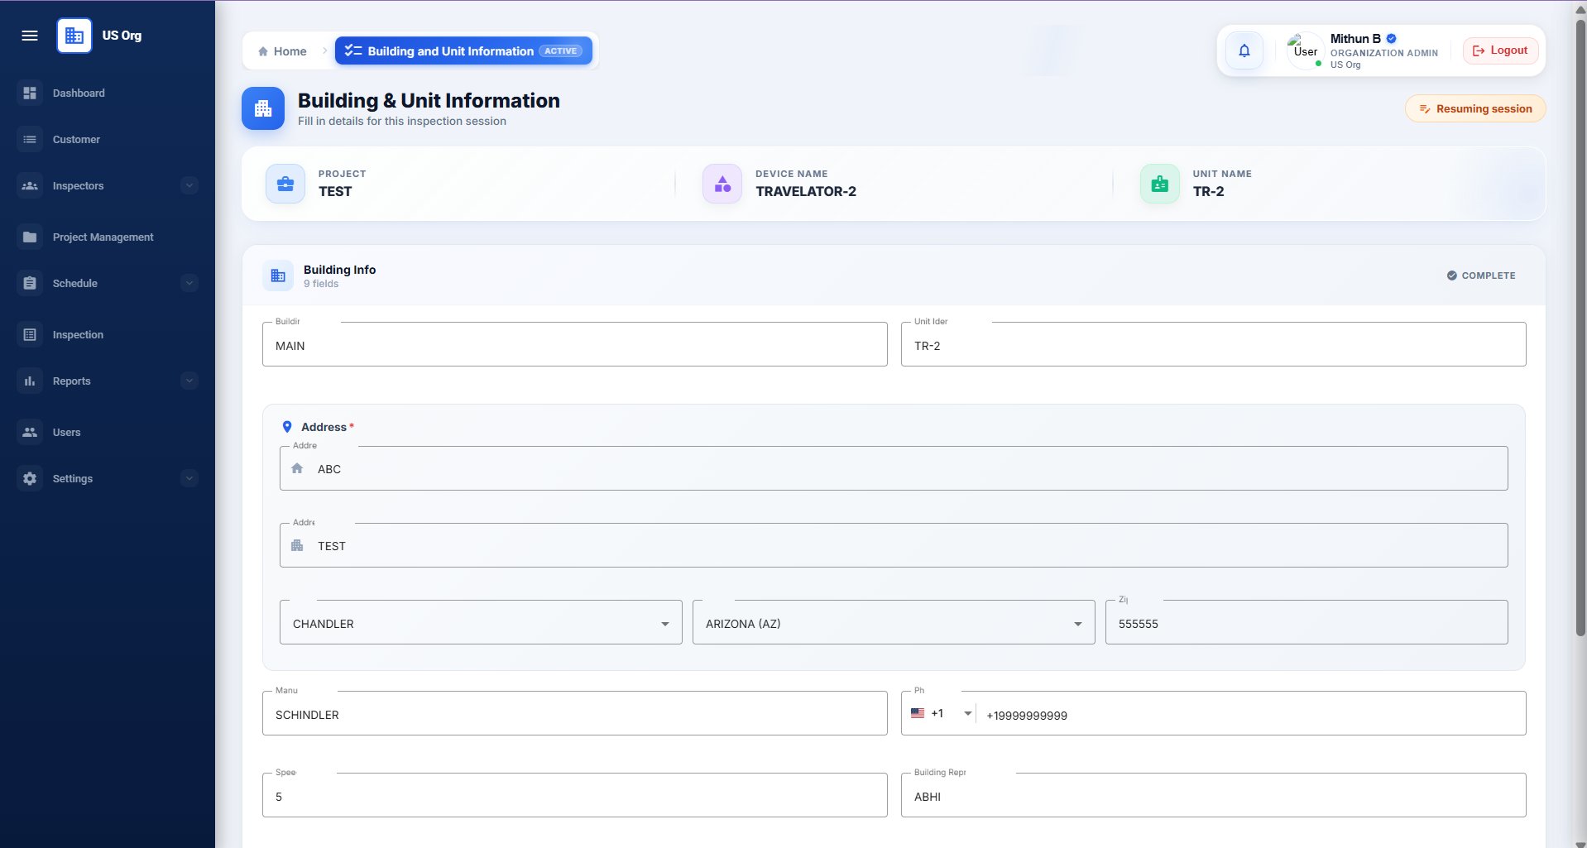Click the Unit Name badge icon
This screenshot has height=848, width=1587.
[1160, 184]
